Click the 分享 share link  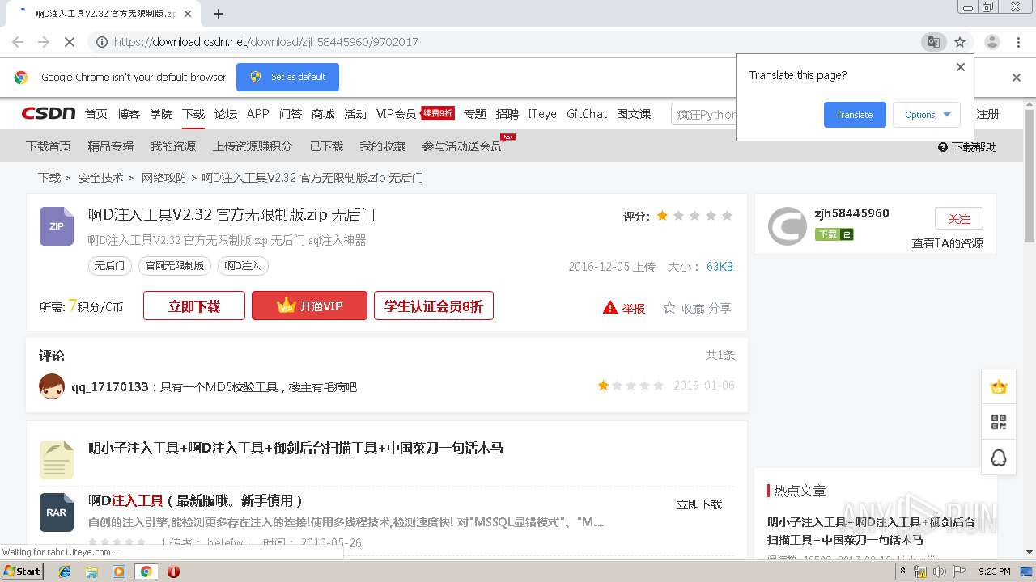pyautogui.click(x=720, y=308)
